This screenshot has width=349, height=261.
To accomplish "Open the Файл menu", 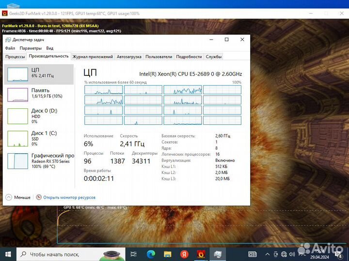I will (x=10, y=48).
